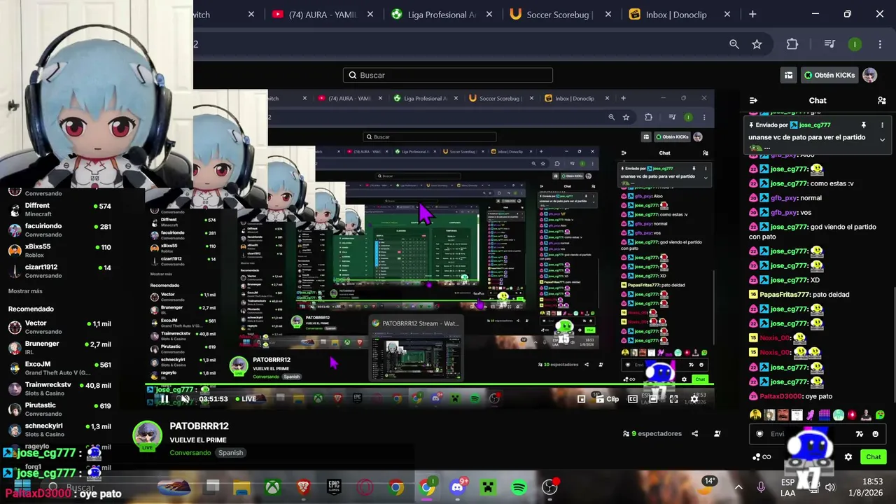Show hidden system tray icons

[738, 487]
